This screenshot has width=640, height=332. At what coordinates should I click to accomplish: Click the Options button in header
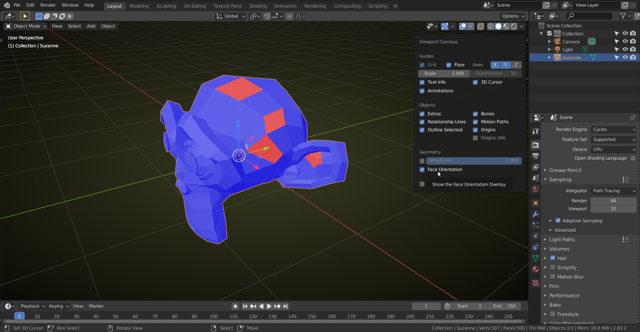tap(512, 16)
